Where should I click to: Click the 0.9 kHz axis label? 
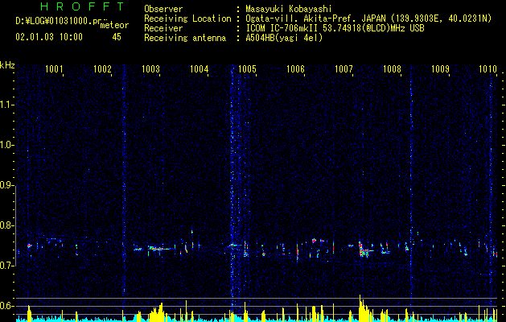pos(6,185)
